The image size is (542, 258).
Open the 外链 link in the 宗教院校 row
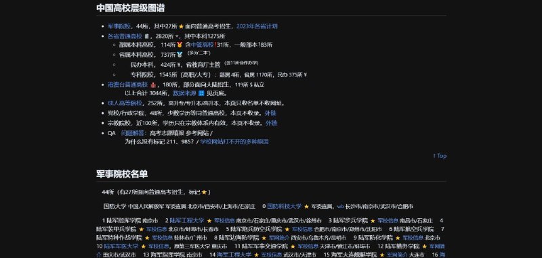coord(272,123)
